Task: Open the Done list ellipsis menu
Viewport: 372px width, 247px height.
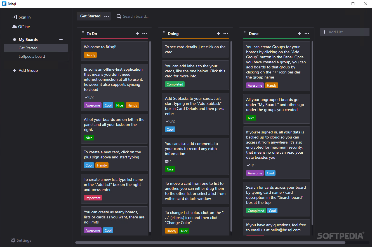Action: pos(307,34)
